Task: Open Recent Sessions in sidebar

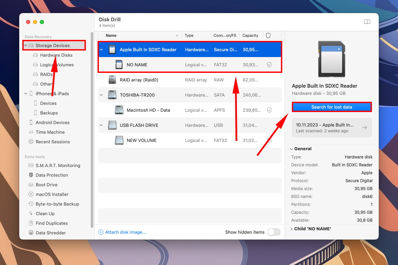Action: [x=53, y=142]
